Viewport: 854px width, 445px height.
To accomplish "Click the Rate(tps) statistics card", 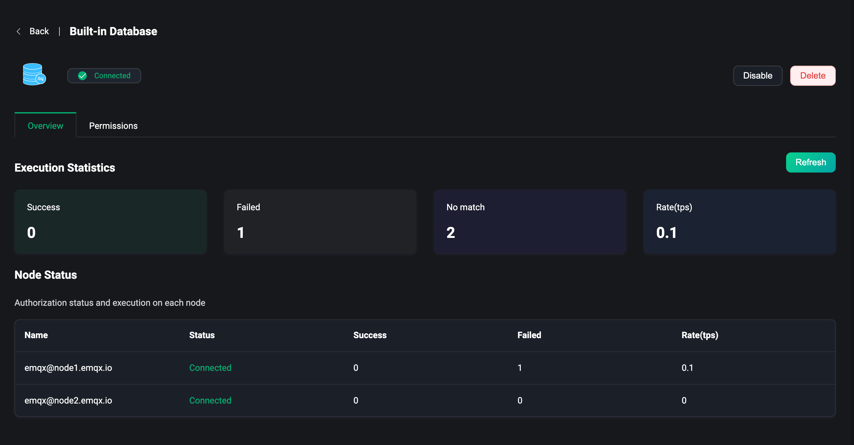I will coord(739,221).
